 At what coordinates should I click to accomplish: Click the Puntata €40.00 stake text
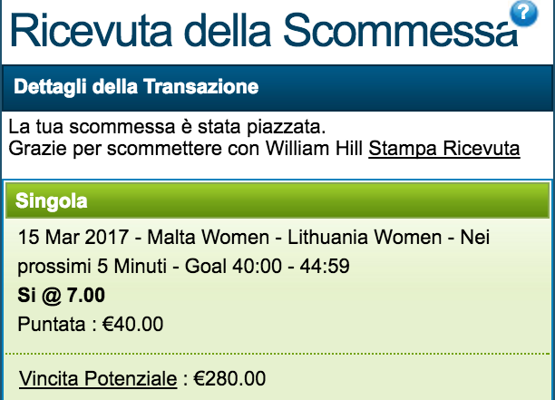[x=91, y=324]
